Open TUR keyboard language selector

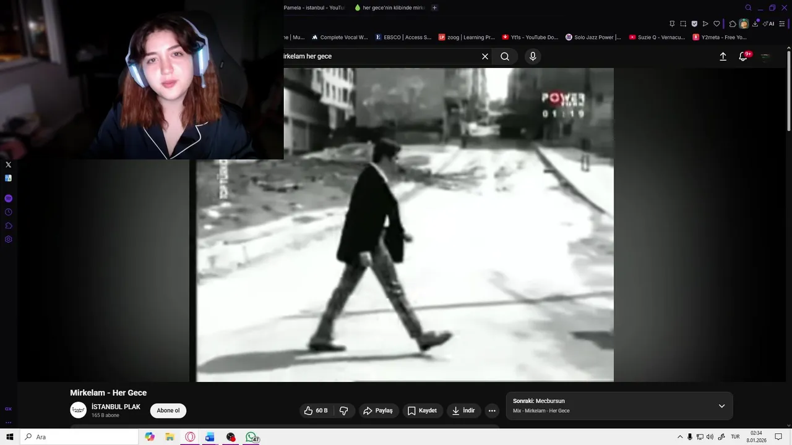[735, 437]
